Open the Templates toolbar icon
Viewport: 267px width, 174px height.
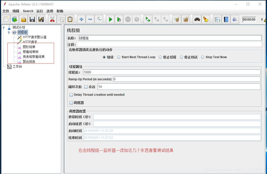coord(15,19)
